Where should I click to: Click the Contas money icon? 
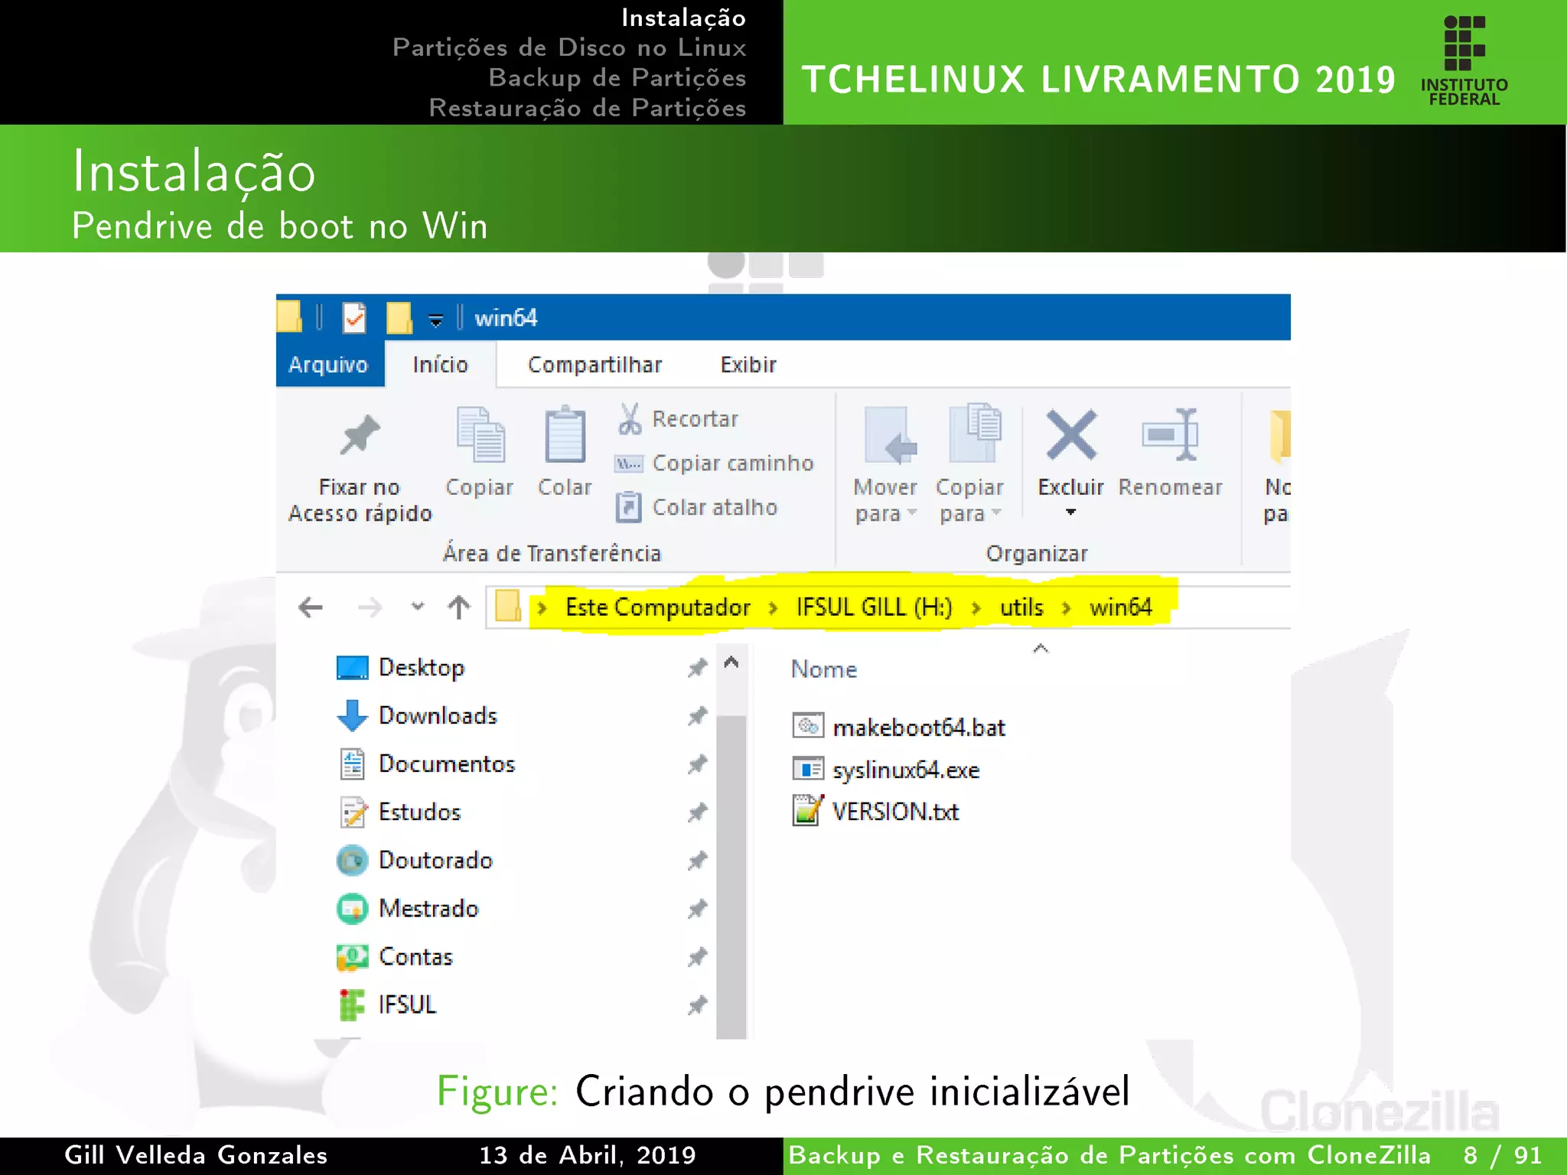coord(352,957)
